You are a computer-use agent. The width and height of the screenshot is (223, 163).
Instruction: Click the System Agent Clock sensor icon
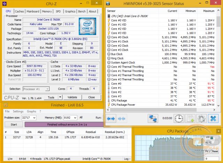[x=109, y=63]
